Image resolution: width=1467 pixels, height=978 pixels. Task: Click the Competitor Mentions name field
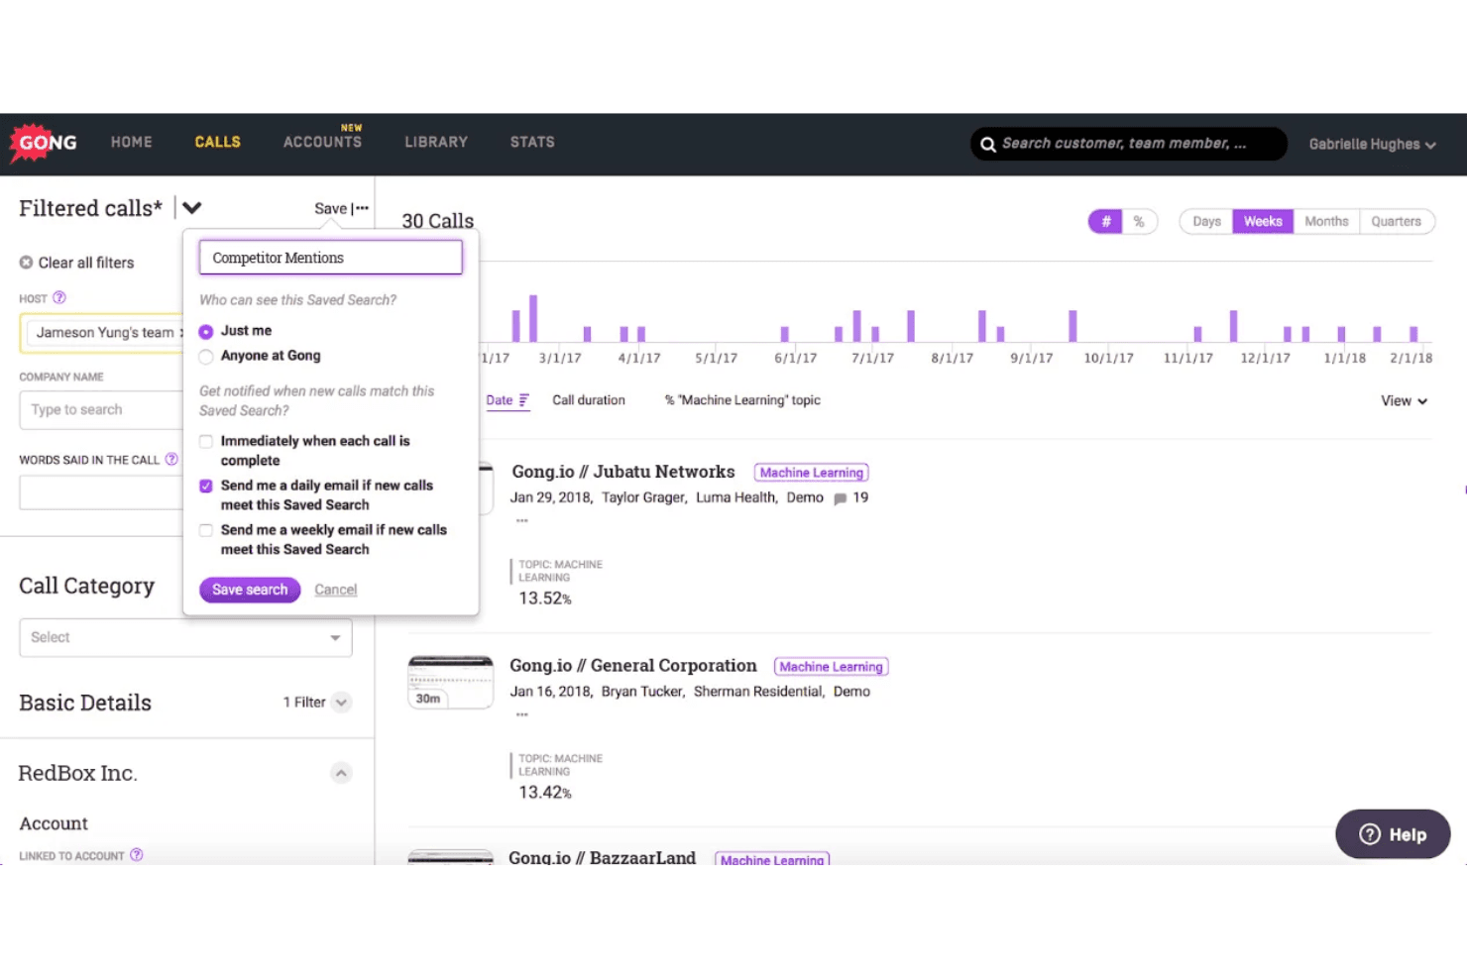(330, 258)
